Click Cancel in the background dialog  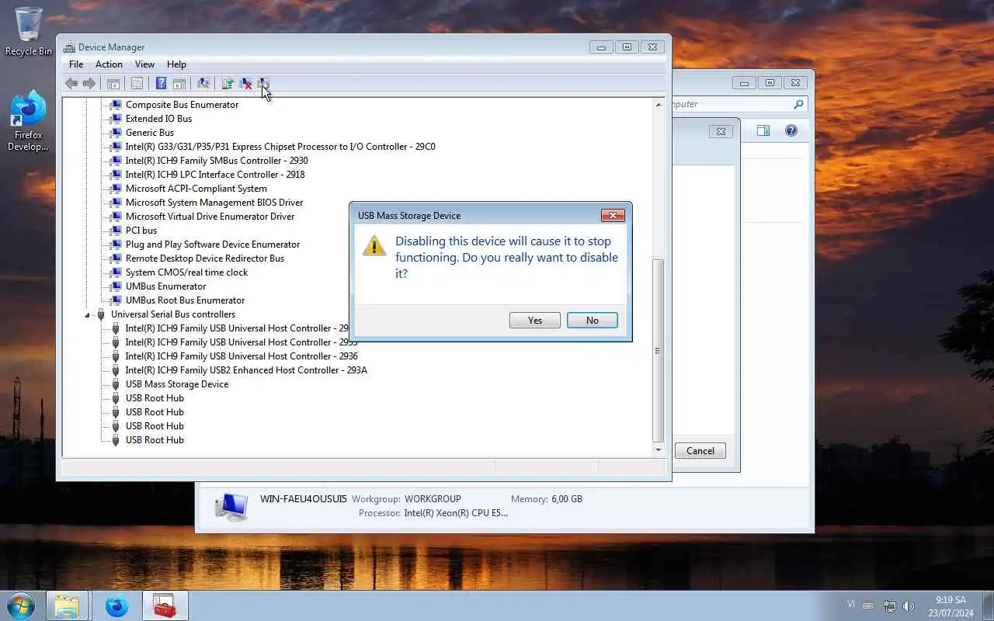pos(700,451)
